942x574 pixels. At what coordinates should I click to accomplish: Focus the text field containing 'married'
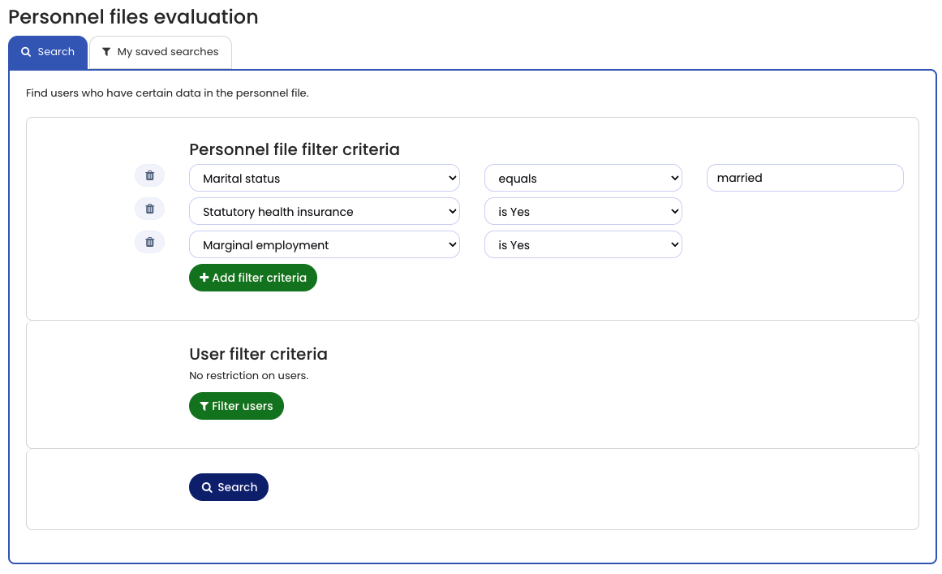coord(804,179)
